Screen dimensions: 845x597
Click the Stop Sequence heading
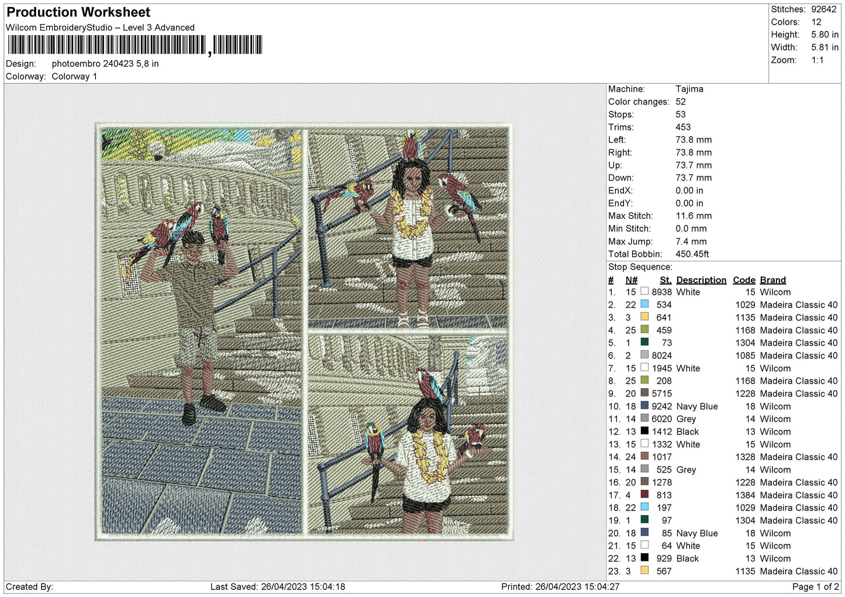tap(640, 267)
